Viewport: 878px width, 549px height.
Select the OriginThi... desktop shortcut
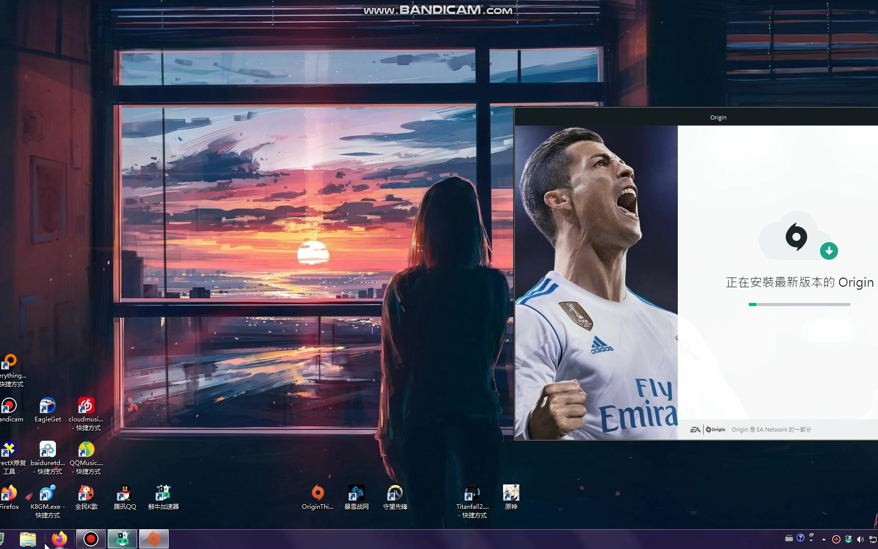(x=318, y=497)
